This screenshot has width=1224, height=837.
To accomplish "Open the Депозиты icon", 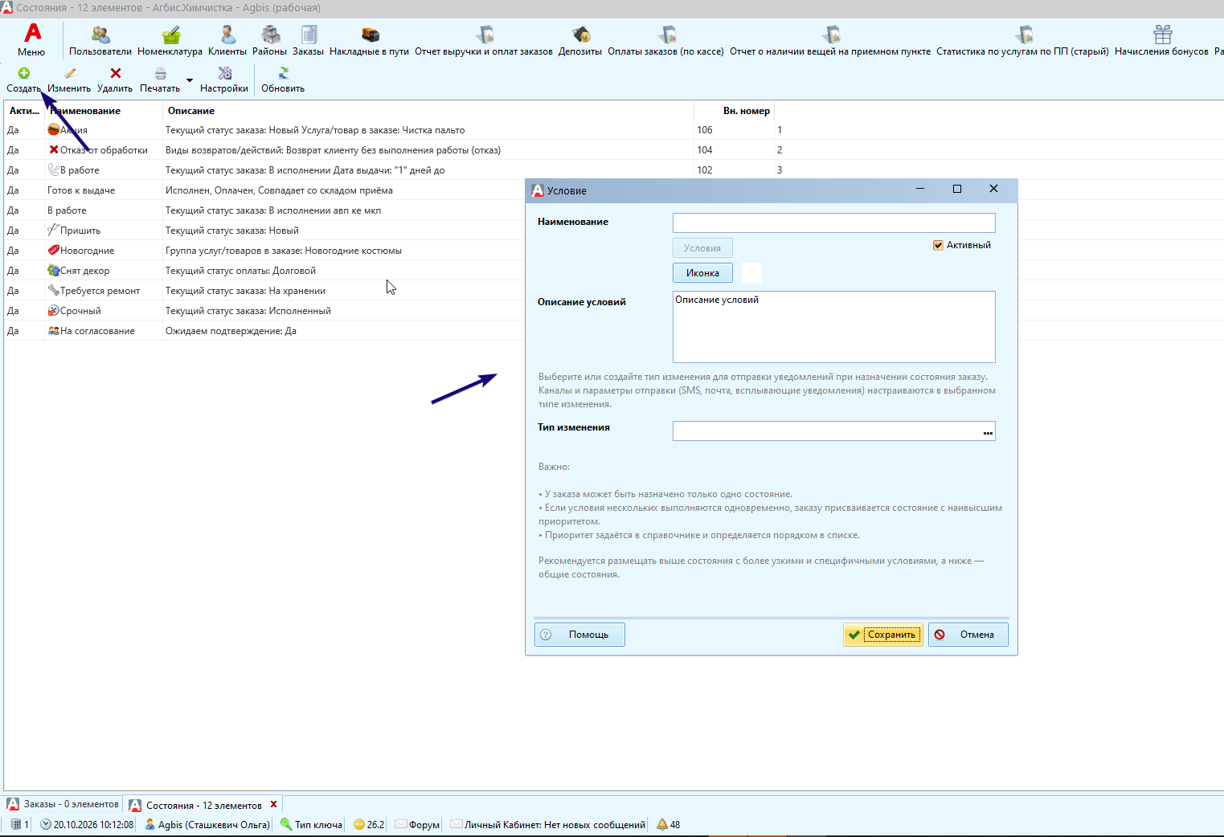I will [580, 35].
